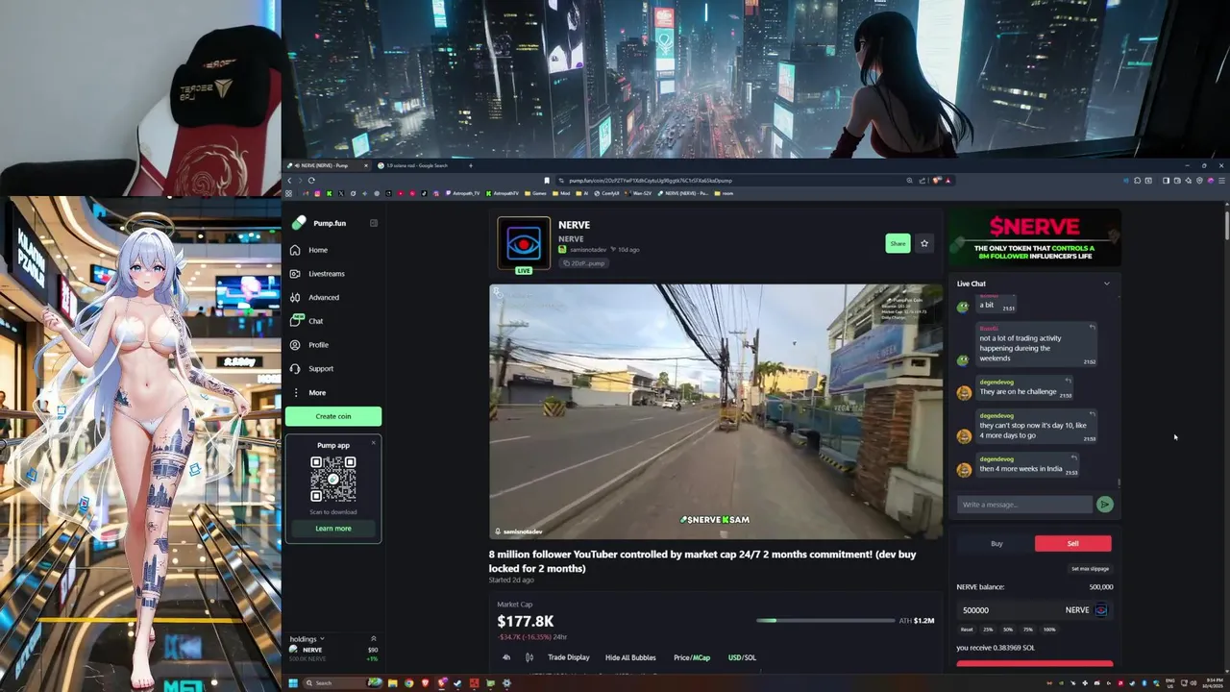Screen dimensions: 1230x692
Task: Click the Write a message field
Action: pyautogui.click(x=1024, y=505)
